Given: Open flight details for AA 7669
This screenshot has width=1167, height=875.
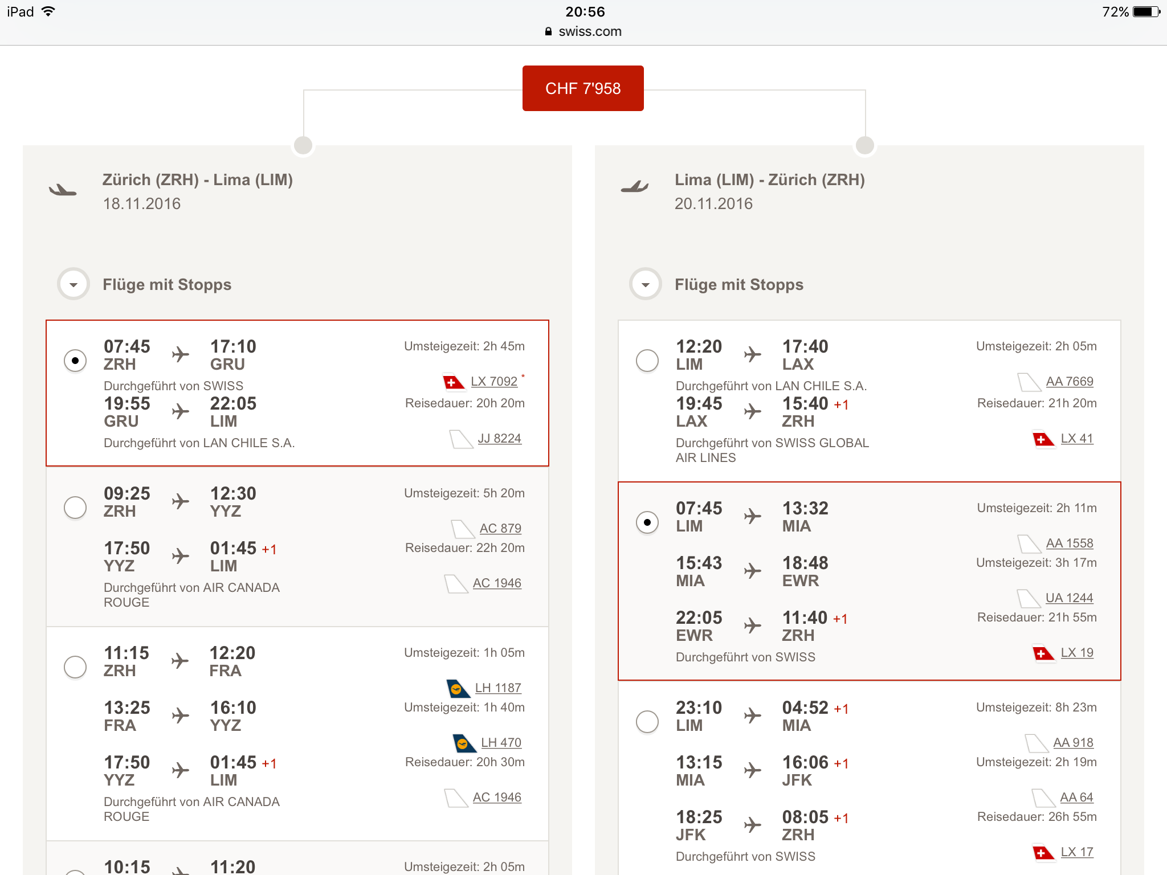Looking at the screenshot, I should [1070, 381].
